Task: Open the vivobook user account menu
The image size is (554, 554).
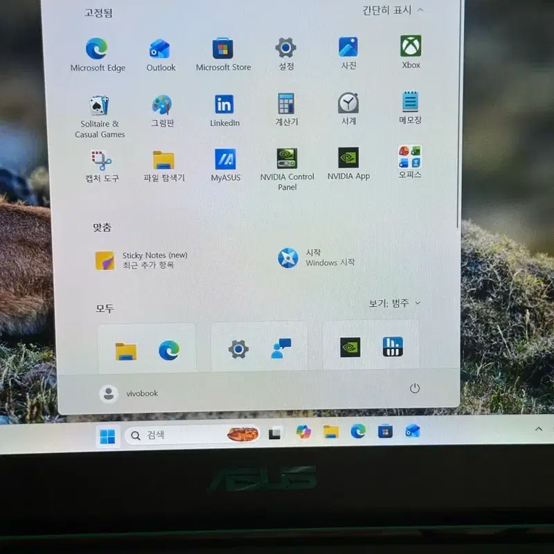Action: pos(128,393)
